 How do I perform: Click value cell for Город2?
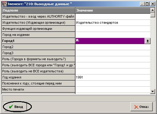(x=113, y=47)
